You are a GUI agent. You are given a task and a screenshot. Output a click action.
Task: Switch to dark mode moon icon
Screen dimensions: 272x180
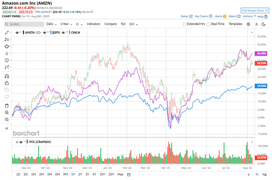tap(264, 24)
